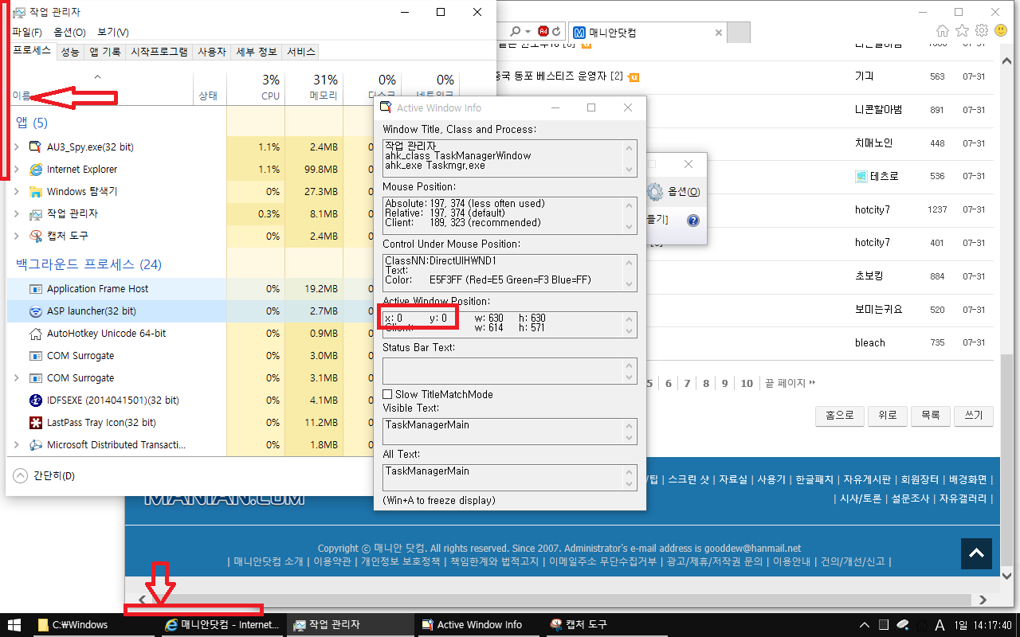
Task: Click the blue help question mark icon
Action: 692,220
